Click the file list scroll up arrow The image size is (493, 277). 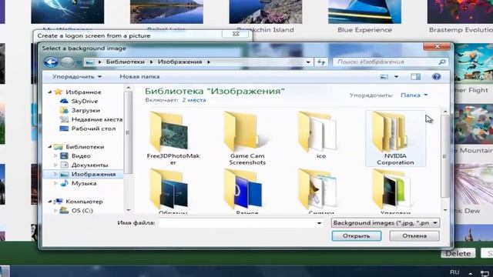pos(445,112)
